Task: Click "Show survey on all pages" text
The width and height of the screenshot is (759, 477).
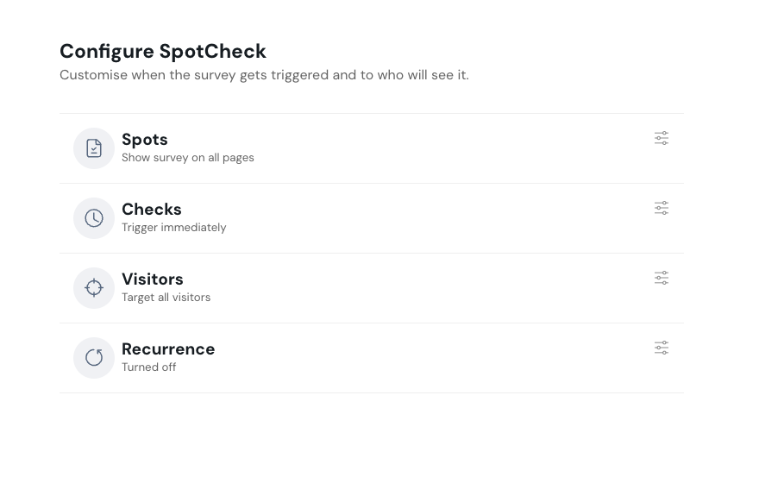Action: point(188,158)
